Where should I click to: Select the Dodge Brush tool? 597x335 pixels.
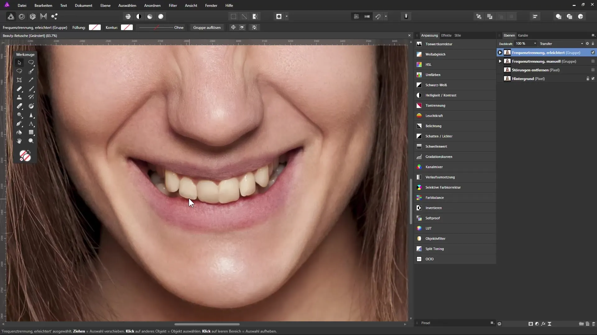pyautogui.click(x=19, y=115)
